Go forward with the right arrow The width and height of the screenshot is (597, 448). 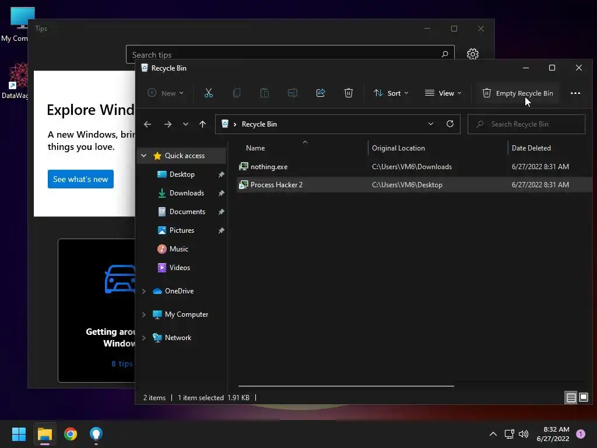tap(168, 124)
